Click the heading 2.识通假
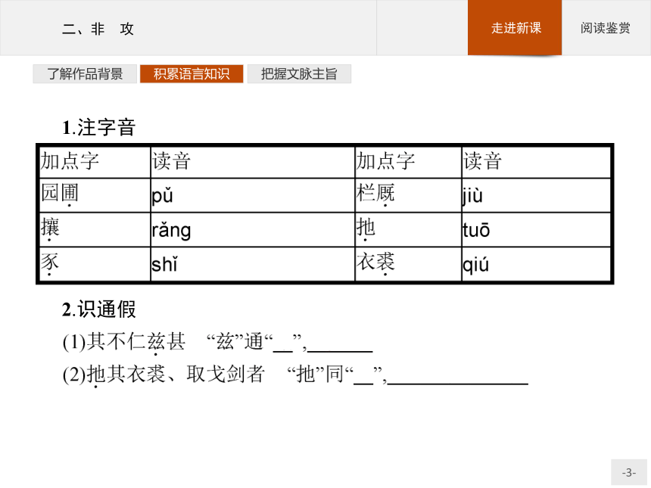Viewport: 651px width, 488px height. 99,309
